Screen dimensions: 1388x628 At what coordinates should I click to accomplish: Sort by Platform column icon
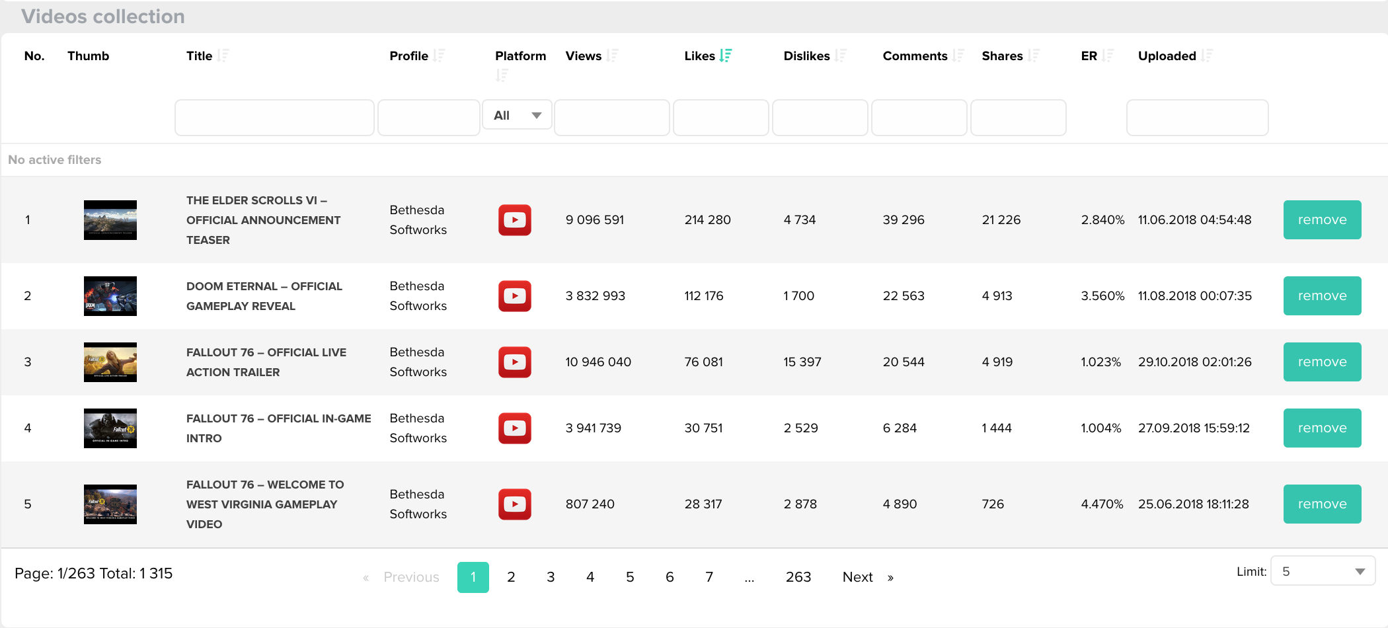[x=502, y=75]
